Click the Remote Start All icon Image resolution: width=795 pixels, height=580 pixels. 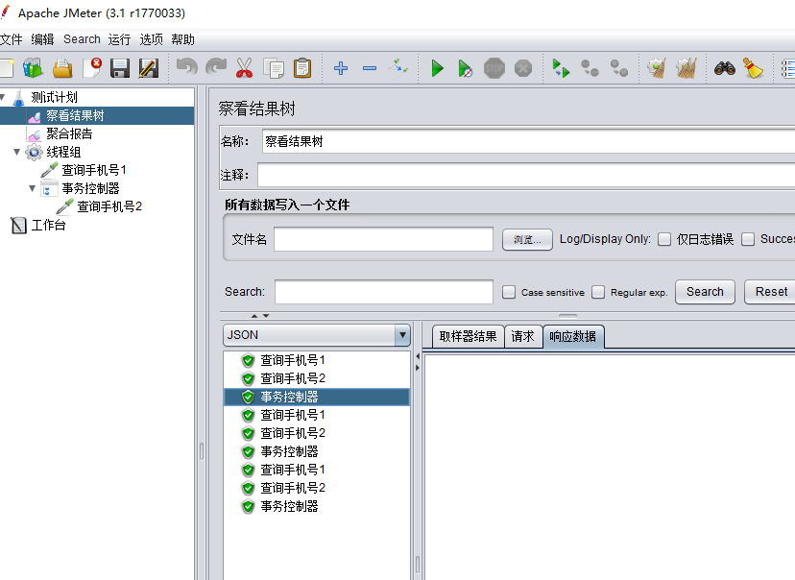pos(561,68)
